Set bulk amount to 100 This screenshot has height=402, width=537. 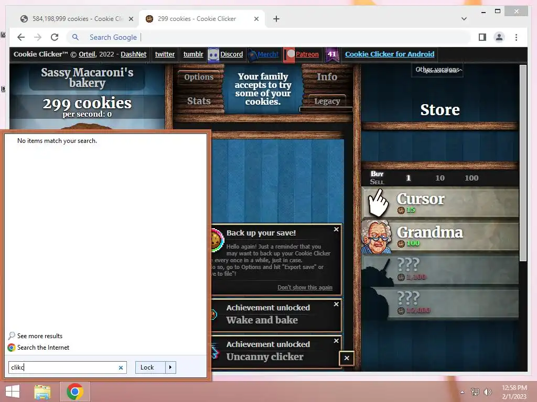pos(471,178)
